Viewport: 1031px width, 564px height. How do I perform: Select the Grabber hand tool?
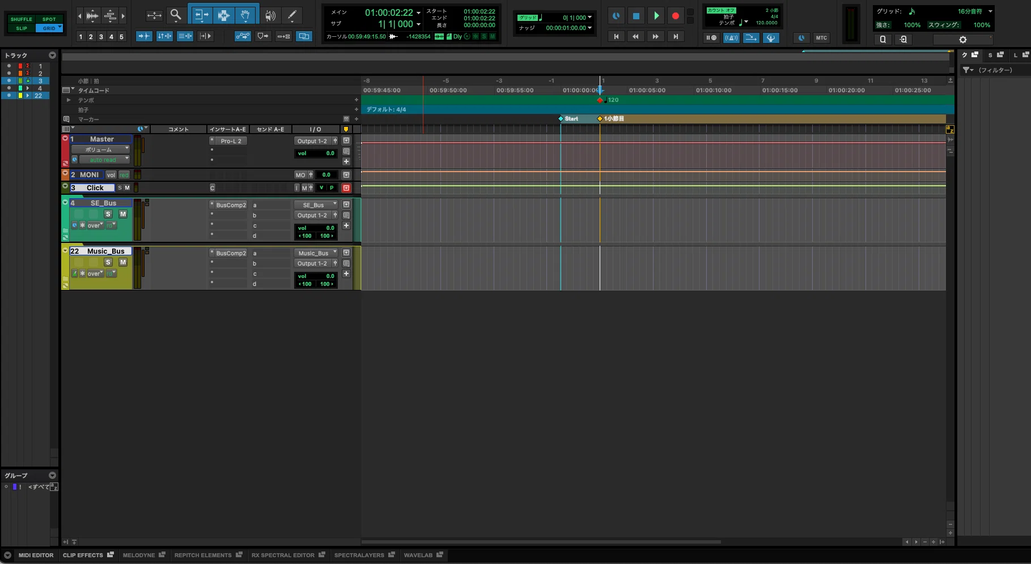245,15
